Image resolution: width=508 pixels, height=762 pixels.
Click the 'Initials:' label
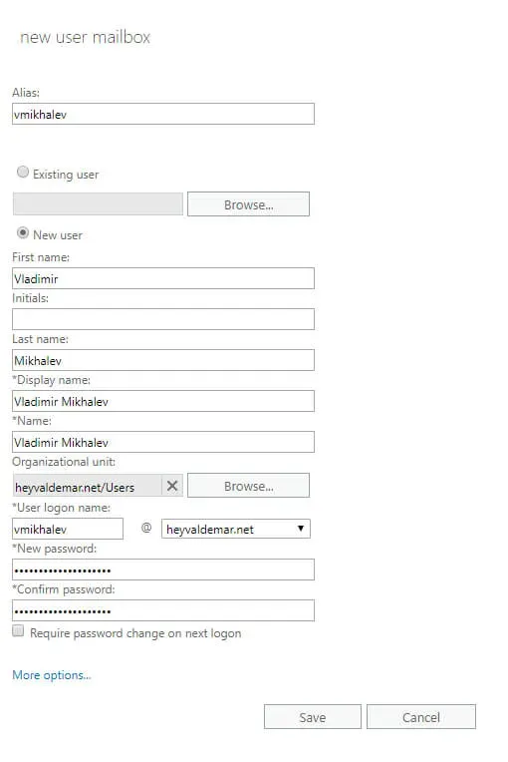click(x=30, y=298)
